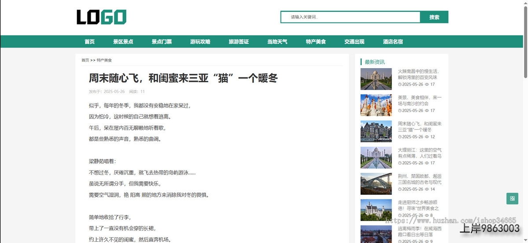Open the temple thumbnail for 美景、美食相伴 article
528x243 pixels.
376,105
